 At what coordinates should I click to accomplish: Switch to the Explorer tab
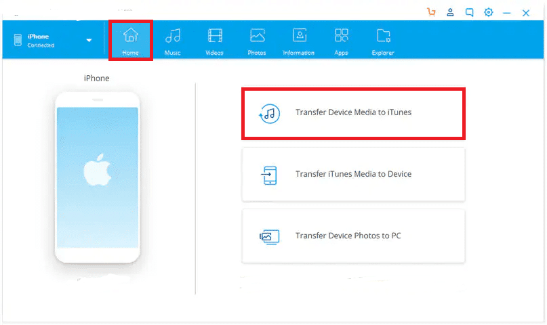tap(383, 41)
